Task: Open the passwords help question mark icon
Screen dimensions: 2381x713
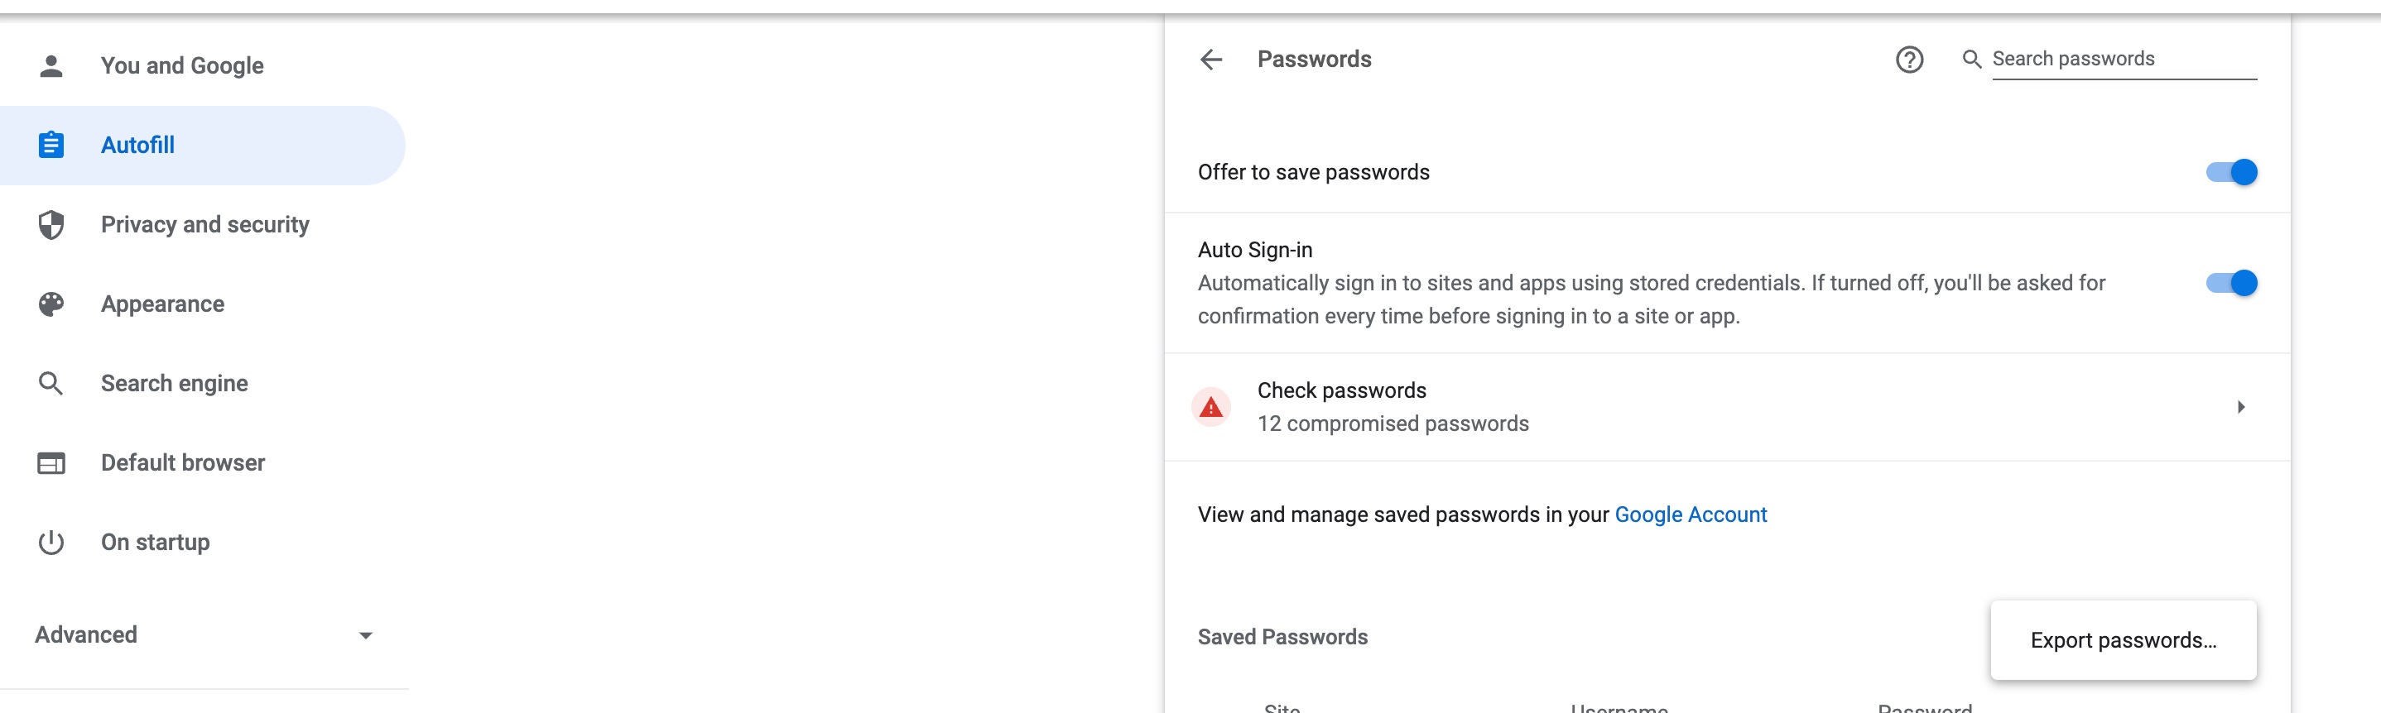Action: 1908,60
